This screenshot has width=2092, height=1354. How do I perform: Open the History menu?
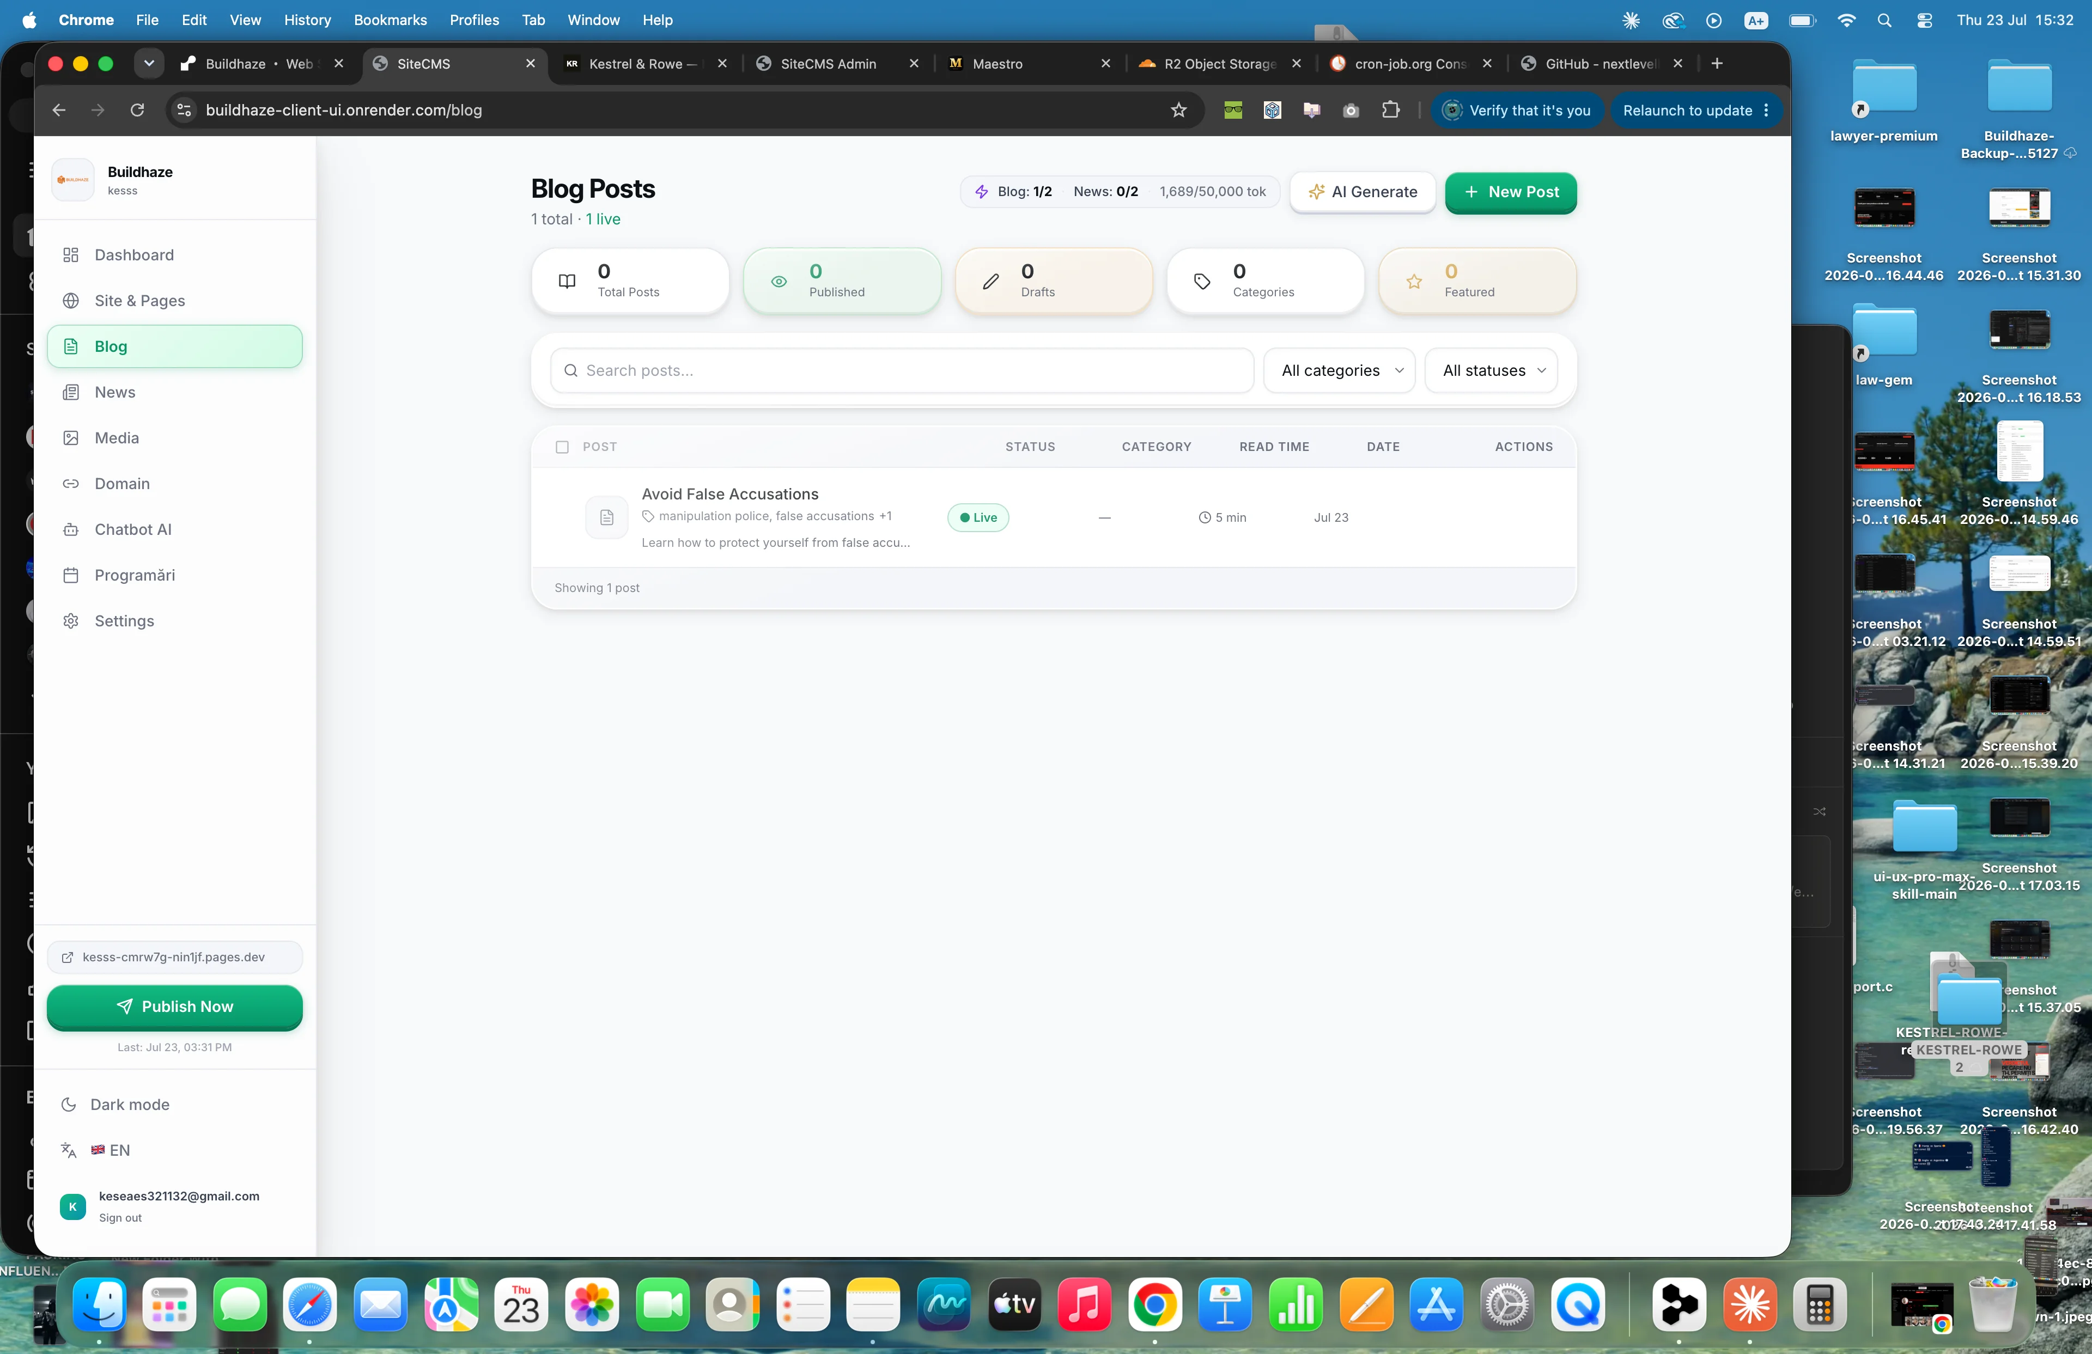pos(307,19)
